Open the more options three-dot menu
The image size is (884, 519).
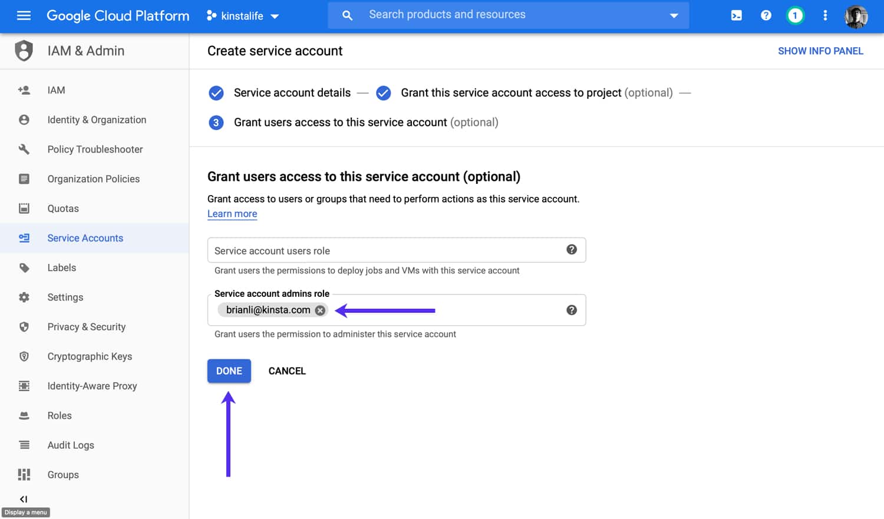click(x=825, y=15)
